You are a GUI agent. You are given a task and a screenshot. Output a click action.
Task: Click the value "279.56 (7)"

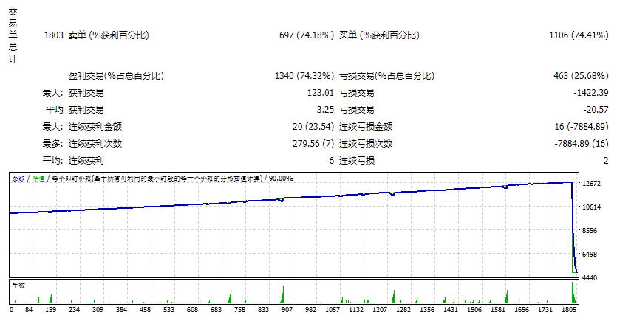click(x=313, y=143)
